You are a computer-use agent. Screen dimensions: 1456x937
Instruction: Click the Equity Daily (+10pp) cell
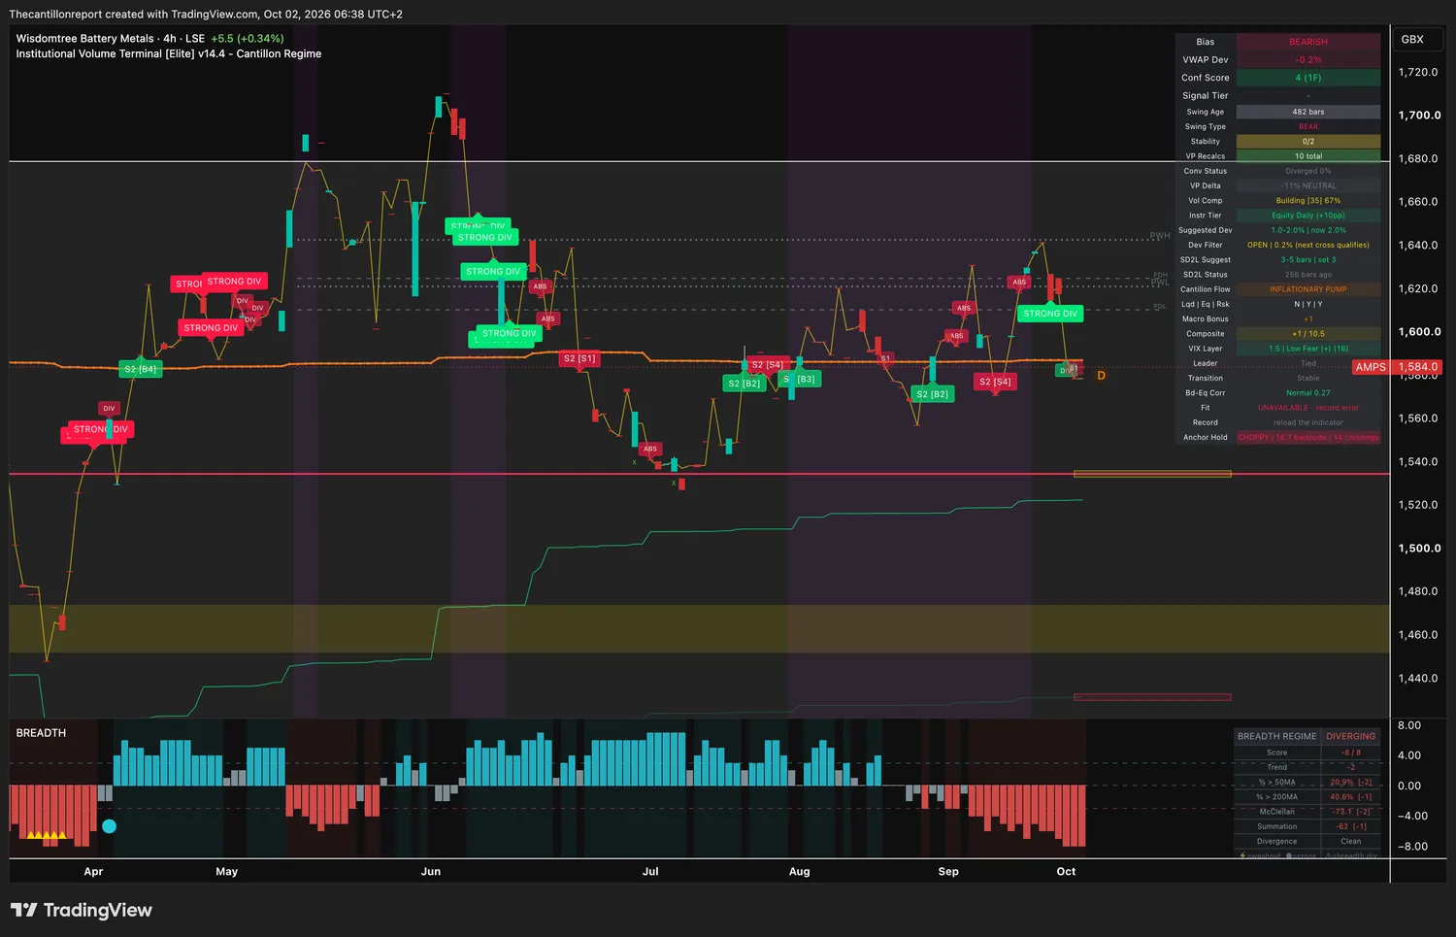(1308, 216)
